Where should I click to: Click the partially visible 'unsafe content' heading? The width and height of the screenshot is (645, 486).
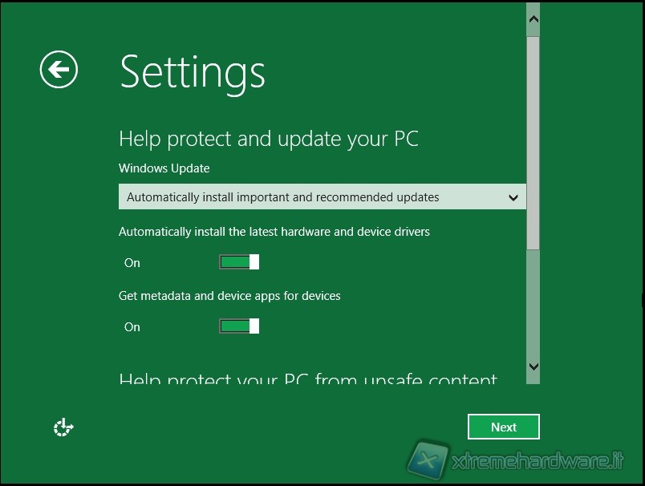[308, 379]
